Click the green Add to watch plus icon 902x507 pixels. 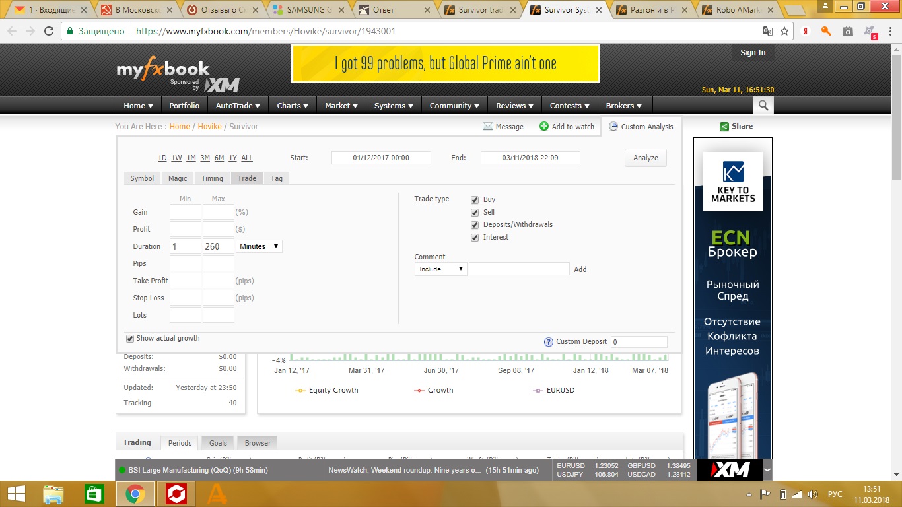point(544,126)
